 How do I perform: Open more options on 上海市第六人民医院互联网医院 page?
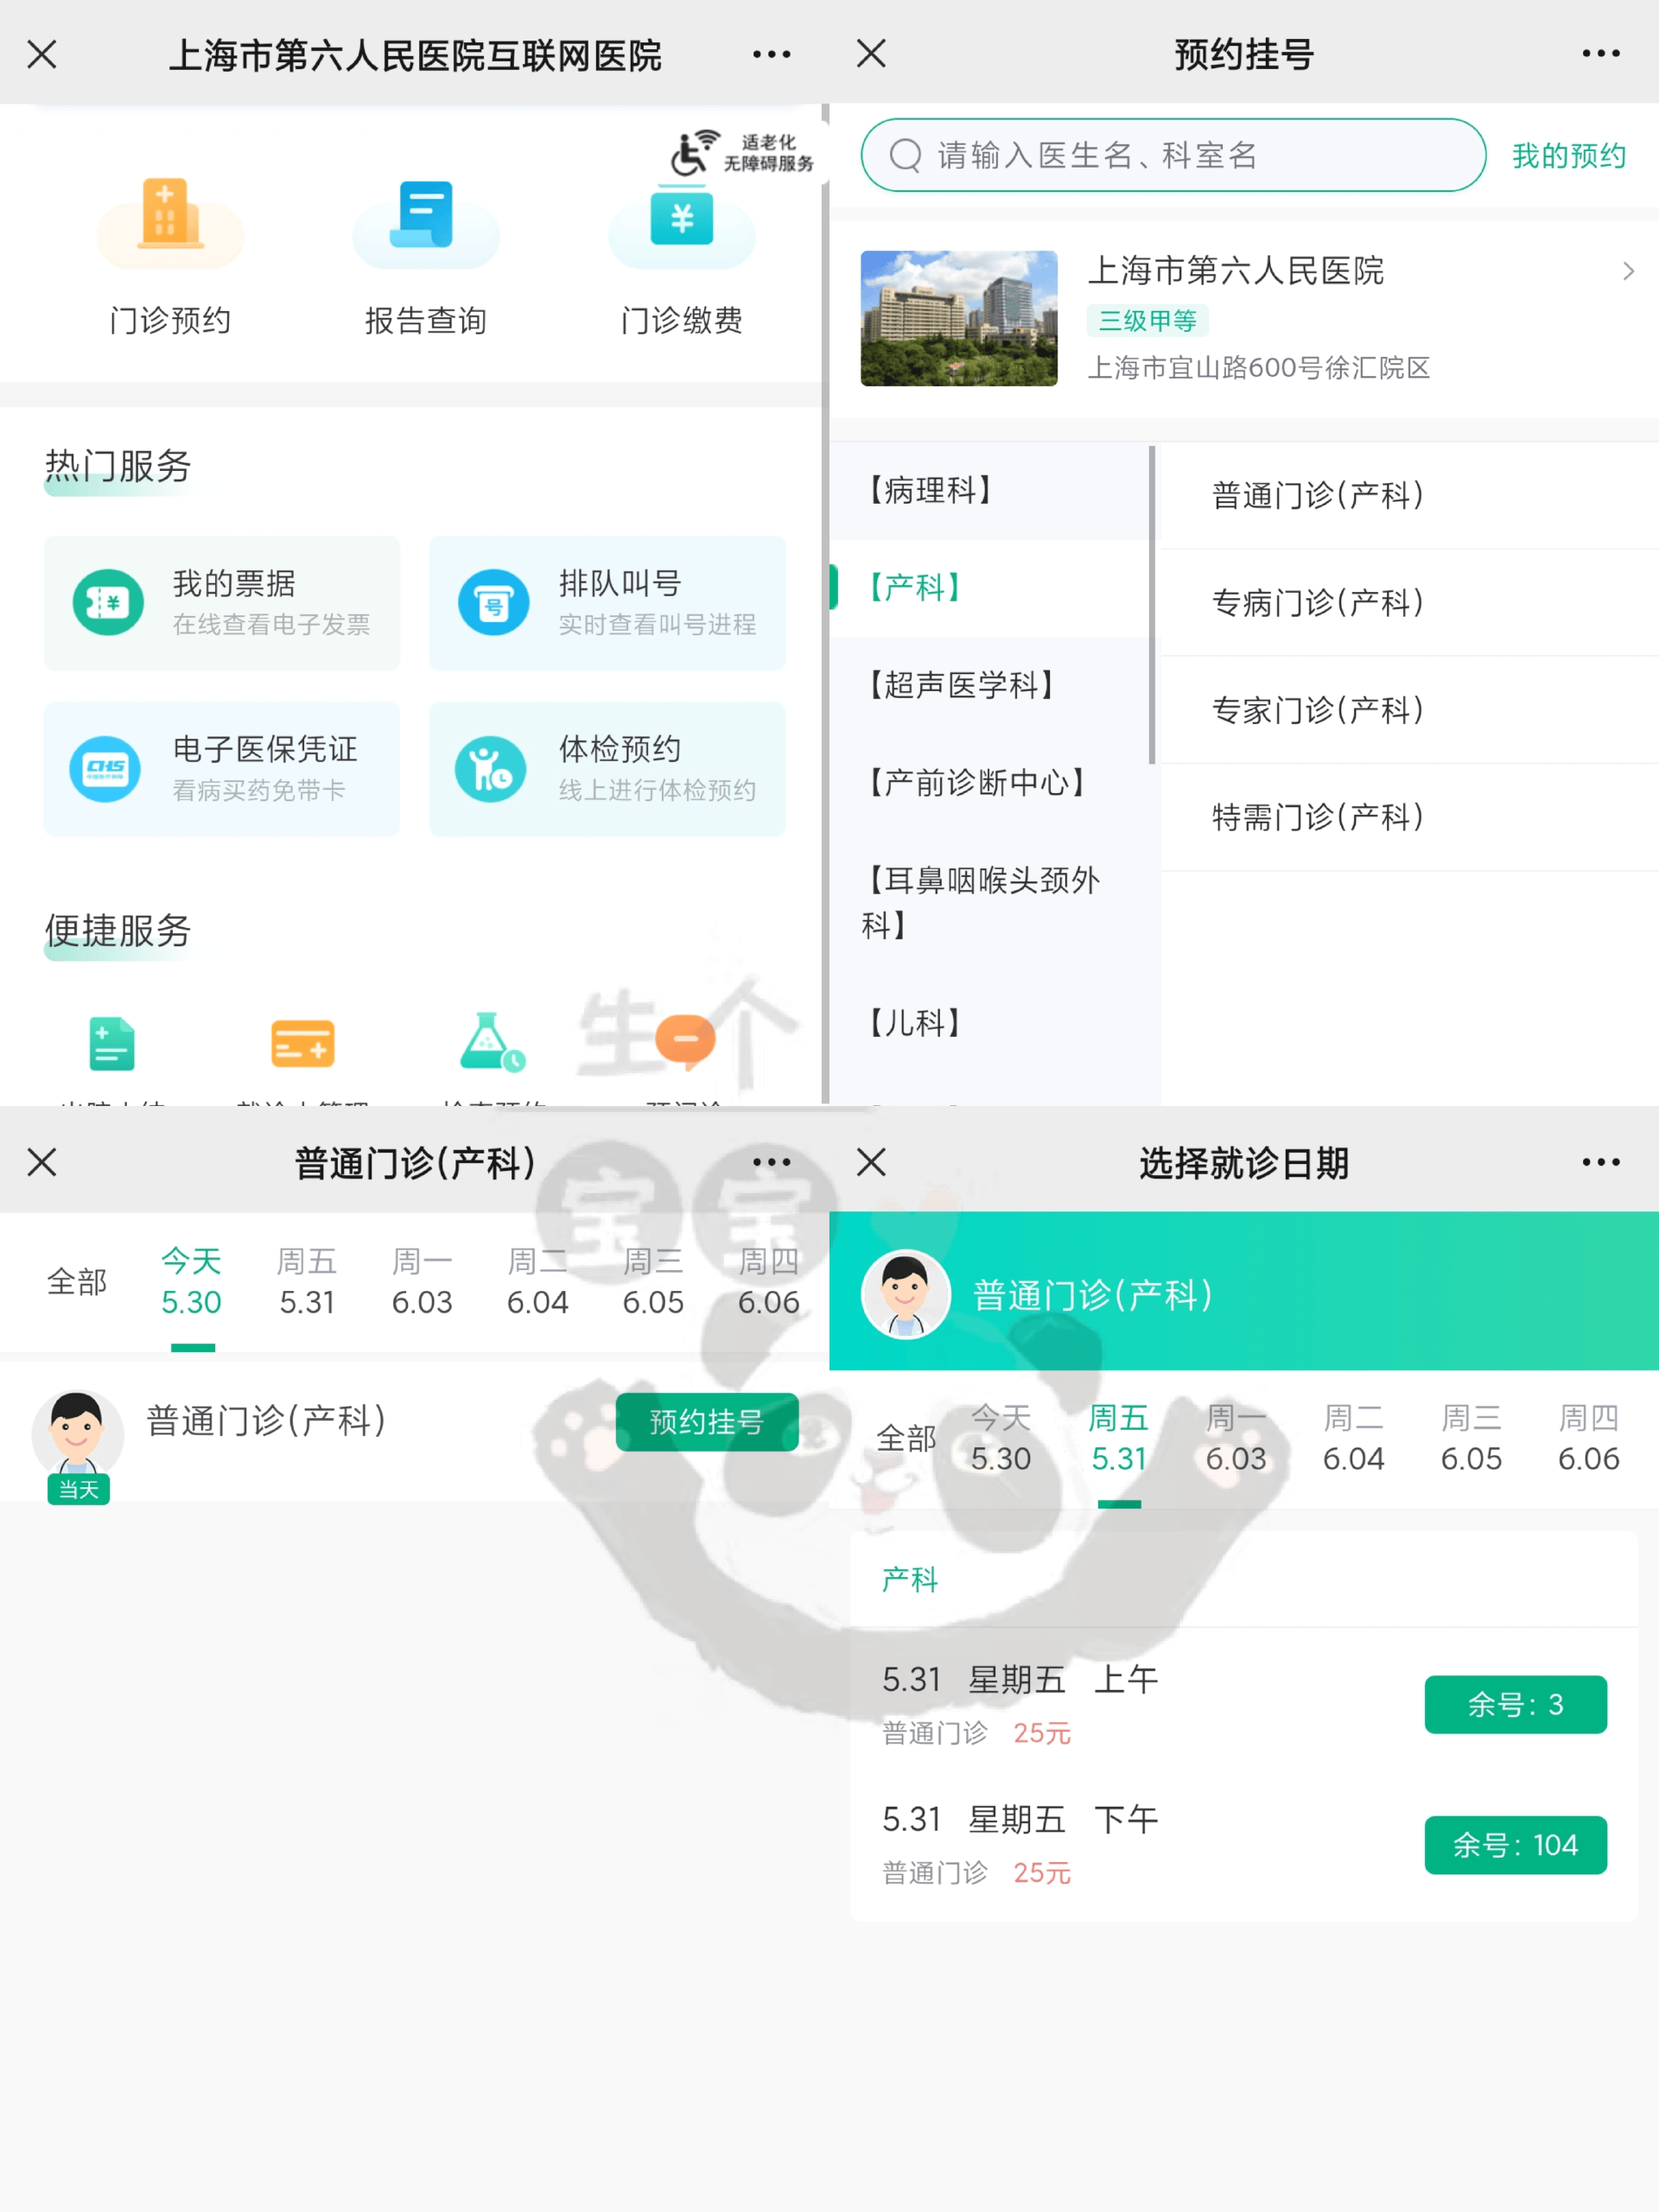pos(772,54)
